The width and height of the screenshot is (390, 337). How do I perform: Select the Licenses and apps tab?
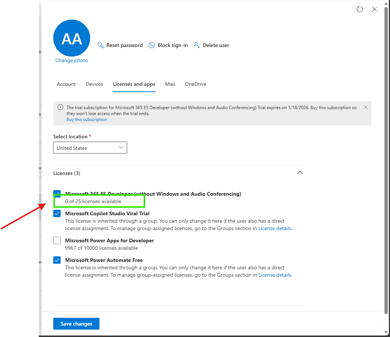click(134, 84)
